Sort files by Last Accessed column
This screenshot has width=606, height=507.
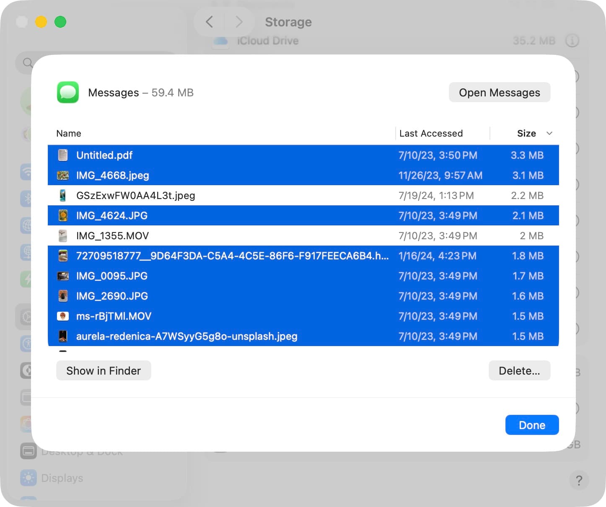click(431, 133)
